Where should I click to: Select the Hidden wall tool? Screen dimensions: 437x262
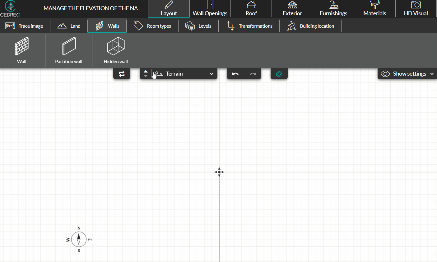(115, 50)
